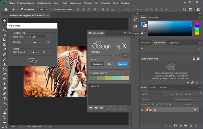Select the Move tool in the toolbar
Image resolution: width=203 pixels, height=129 pixels.
pyautogui.click(x=5, y=20)
